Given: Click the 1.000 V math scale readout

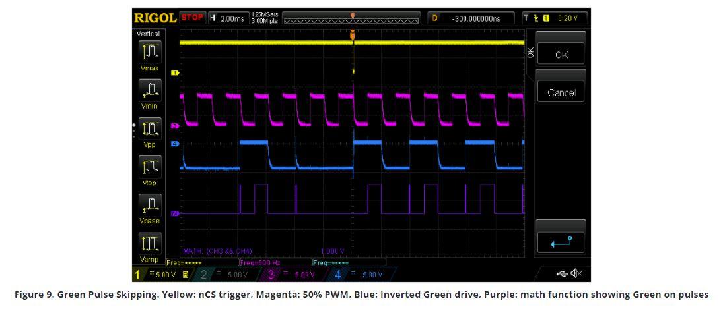Looking at the screenshot, I should tap(333, 252).
